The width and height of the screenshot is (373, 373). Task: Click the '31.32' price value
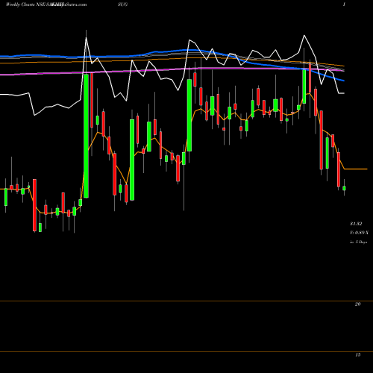(356, 224)
